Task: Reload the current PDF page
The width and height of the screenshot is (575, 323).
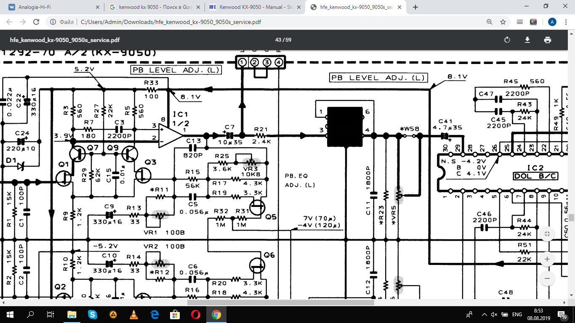Action: [36, 22]
